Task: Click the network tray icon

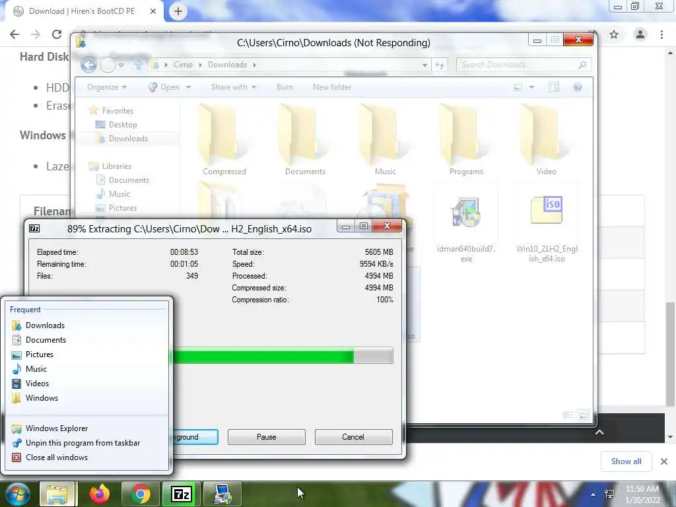Action: [x=609, y=494]
